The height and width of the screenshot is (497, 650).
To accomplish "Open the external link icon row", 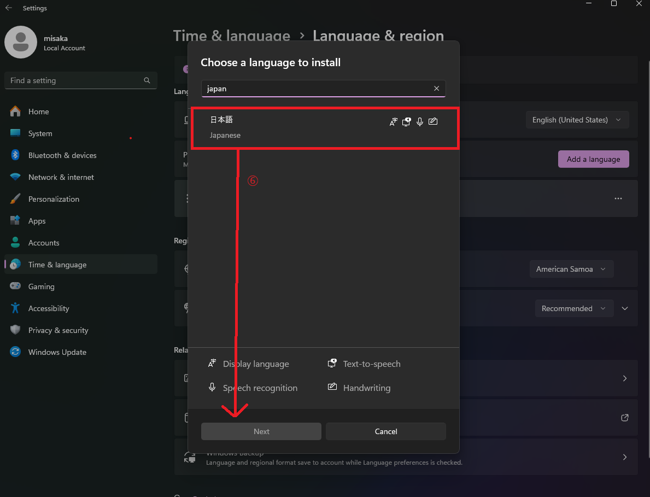I will [625, 417].
